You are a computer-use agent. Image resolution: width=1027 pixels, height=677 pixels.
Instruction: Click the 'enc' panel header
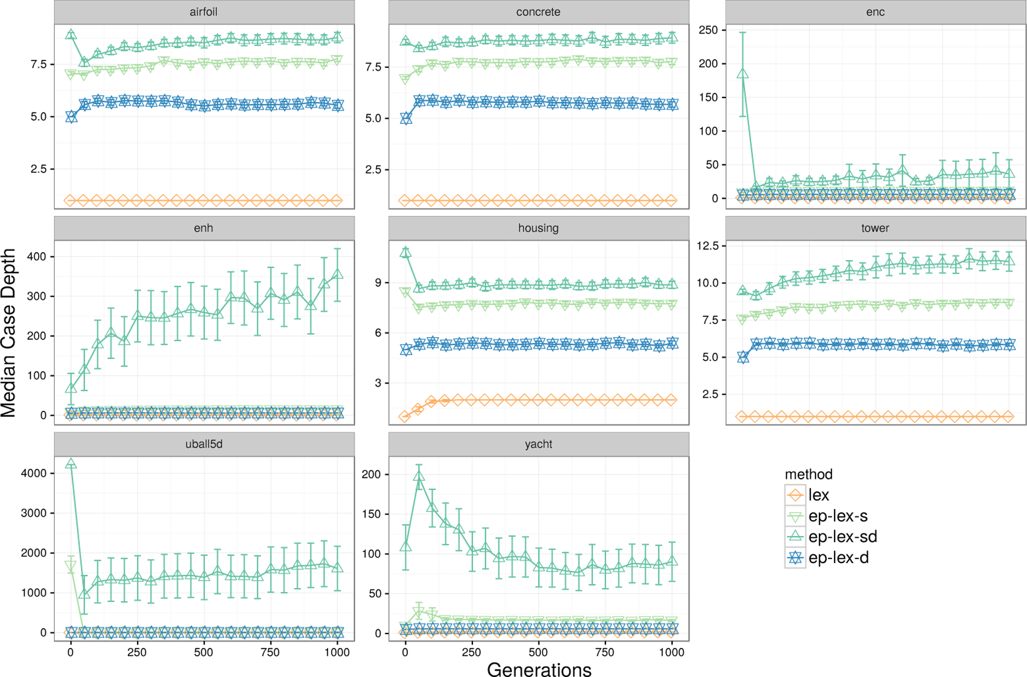[875, 12]
